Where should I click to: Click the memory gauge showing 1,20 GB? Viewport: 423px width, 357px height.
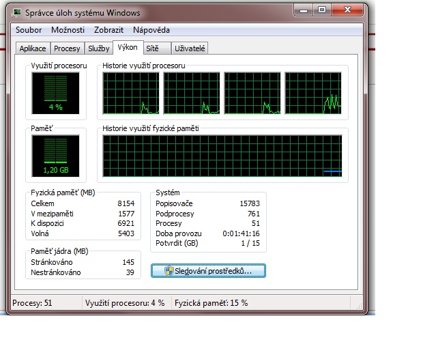point(55,156)
